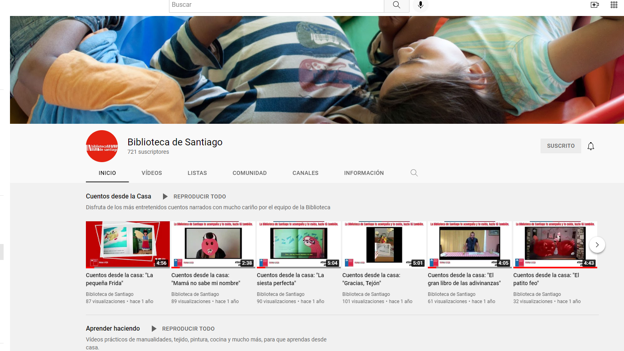Click channel name under "La pequeña Frida"
This screenshot has width=624, height=351.
click(110, 294)
